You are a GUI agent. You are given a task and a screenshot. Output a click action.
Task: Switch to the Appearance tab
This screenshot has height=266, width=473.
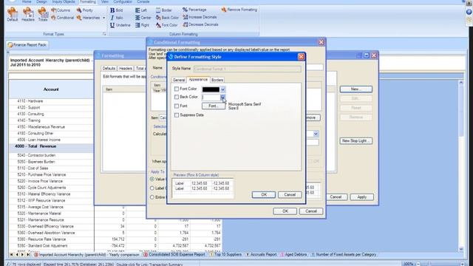198,80
